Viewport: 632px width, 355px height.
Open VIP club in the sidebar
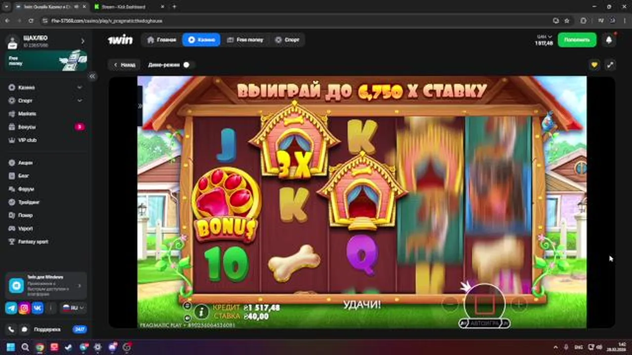46,140
